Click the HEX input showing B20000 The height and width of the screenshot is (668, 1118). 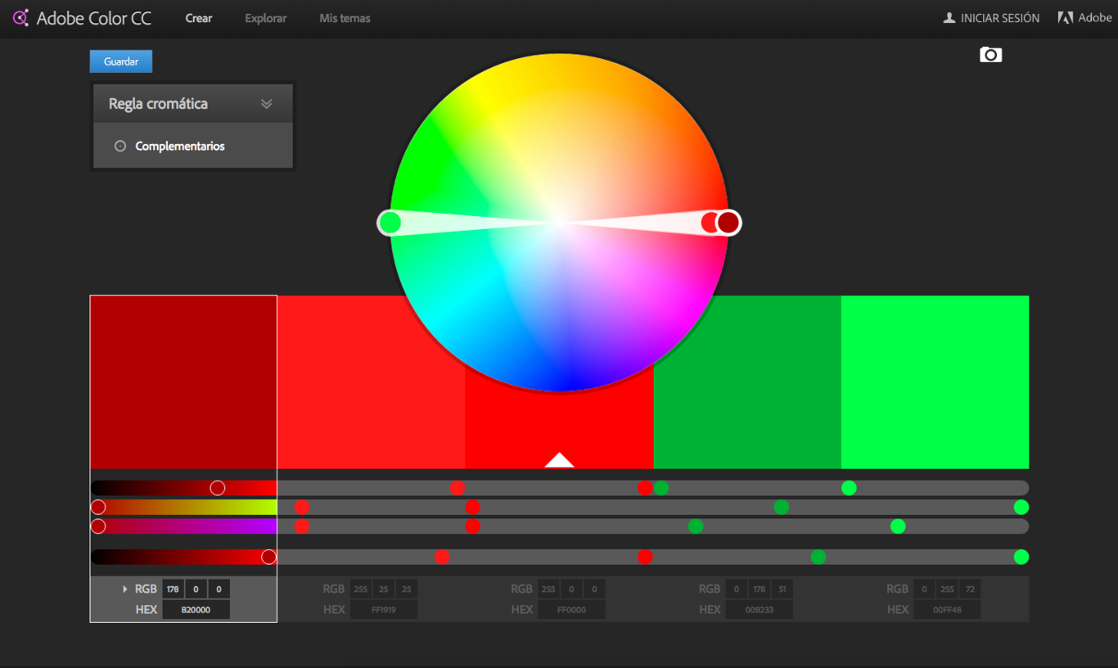pyautogui.click(x=196, y=608)
